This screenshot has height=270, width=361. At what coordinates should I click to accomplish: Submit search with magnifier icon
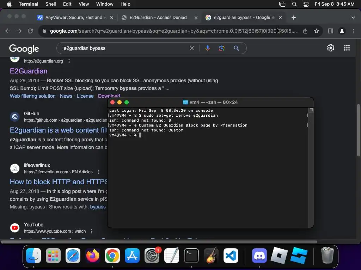(x=236, y=48)
